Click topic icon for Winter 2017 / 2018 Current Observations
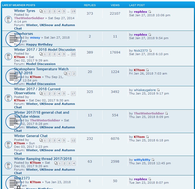 tap(8, 98)
